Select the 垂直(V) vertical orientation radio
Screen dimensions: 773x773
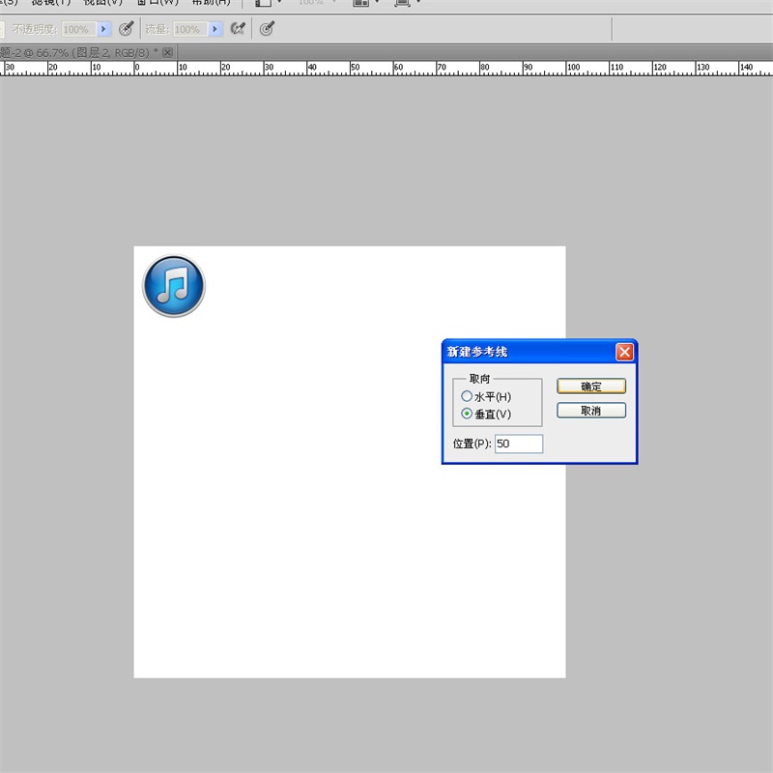coord(468,414)
